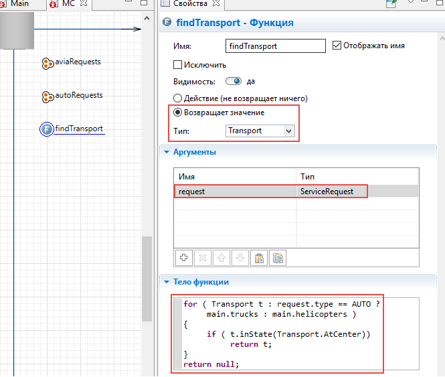The image size is (445, 377).
Task: Select the autoRequests collection icon
Action: click(48, 96)
